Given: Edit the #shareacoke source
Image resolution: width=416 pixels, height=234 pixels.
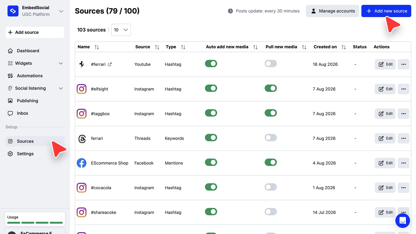Looking at the screenshot, I should 385,212.
